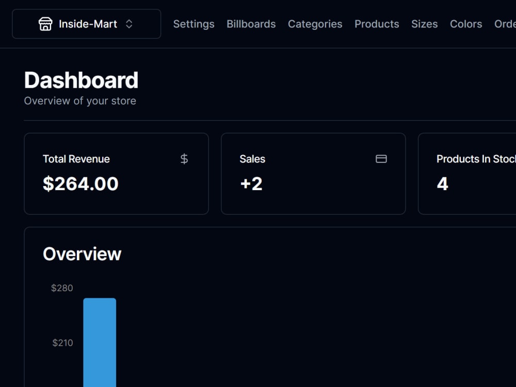Click the Products In Stock heading
Viewport: 516px width, 387px height.
[x=476, y=159]
